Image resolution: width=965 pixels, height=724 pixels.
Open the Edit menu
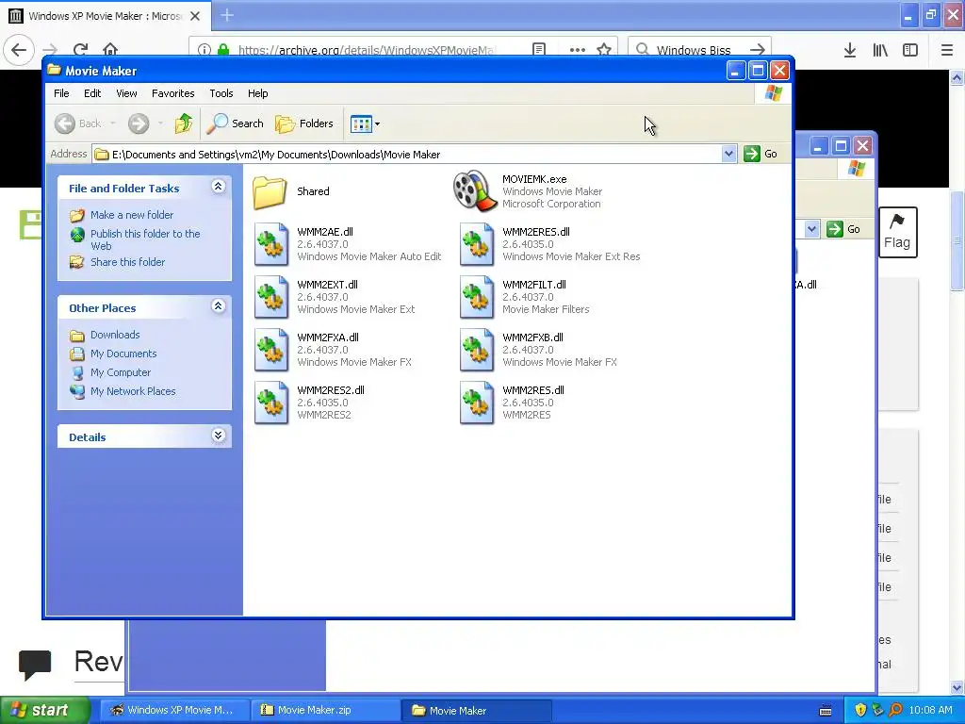click(x=92, y=93)
